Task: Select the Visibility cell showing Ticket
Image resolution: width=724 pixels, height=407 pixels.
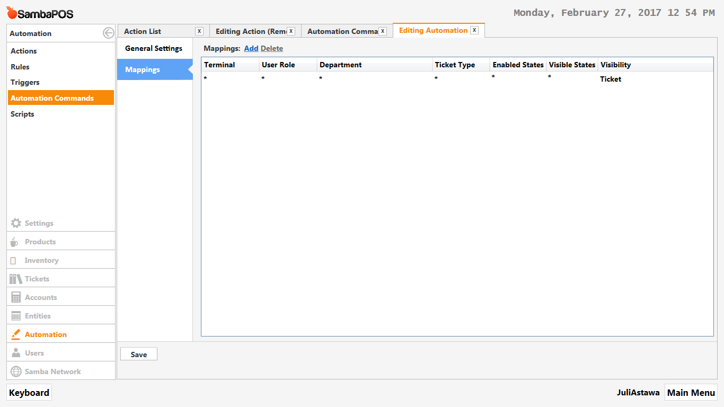Action: 611,79
